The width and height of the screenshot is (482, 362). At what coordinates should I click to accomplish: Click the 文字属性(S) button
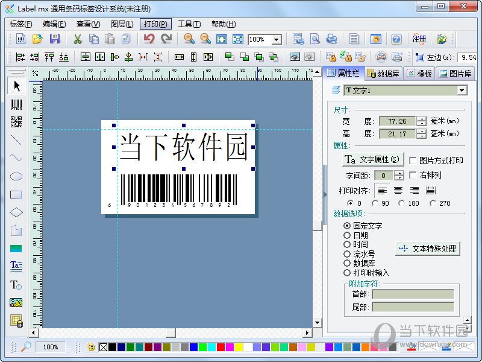pyautogui.click(x=373, y=159)
